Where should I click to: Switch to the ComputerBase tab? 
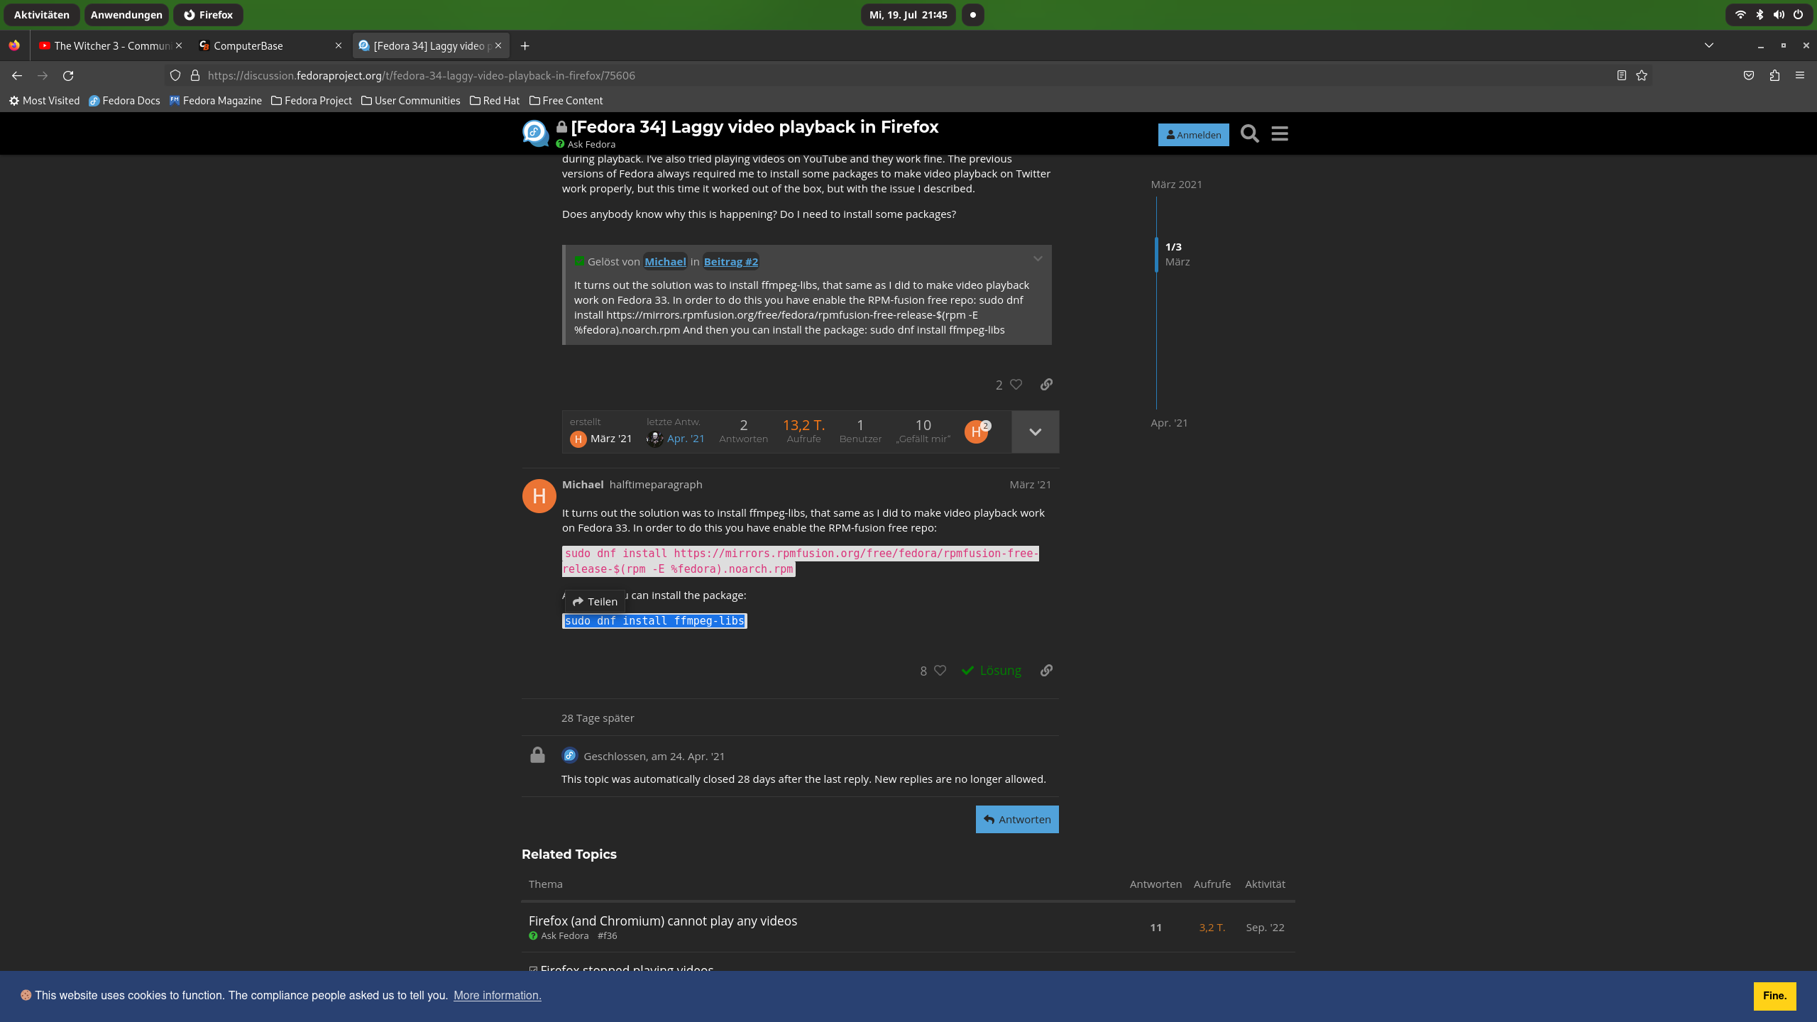(270, 45)
